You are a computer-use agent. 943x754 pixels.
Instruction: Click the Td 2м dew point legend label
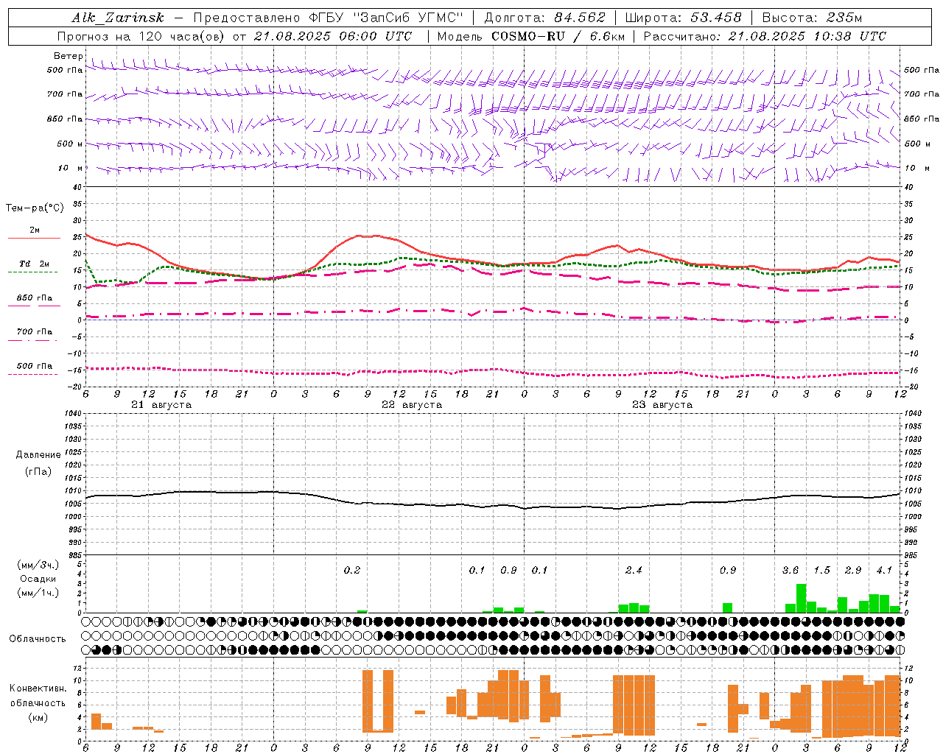pyautogui.click(x=35, y=264)
